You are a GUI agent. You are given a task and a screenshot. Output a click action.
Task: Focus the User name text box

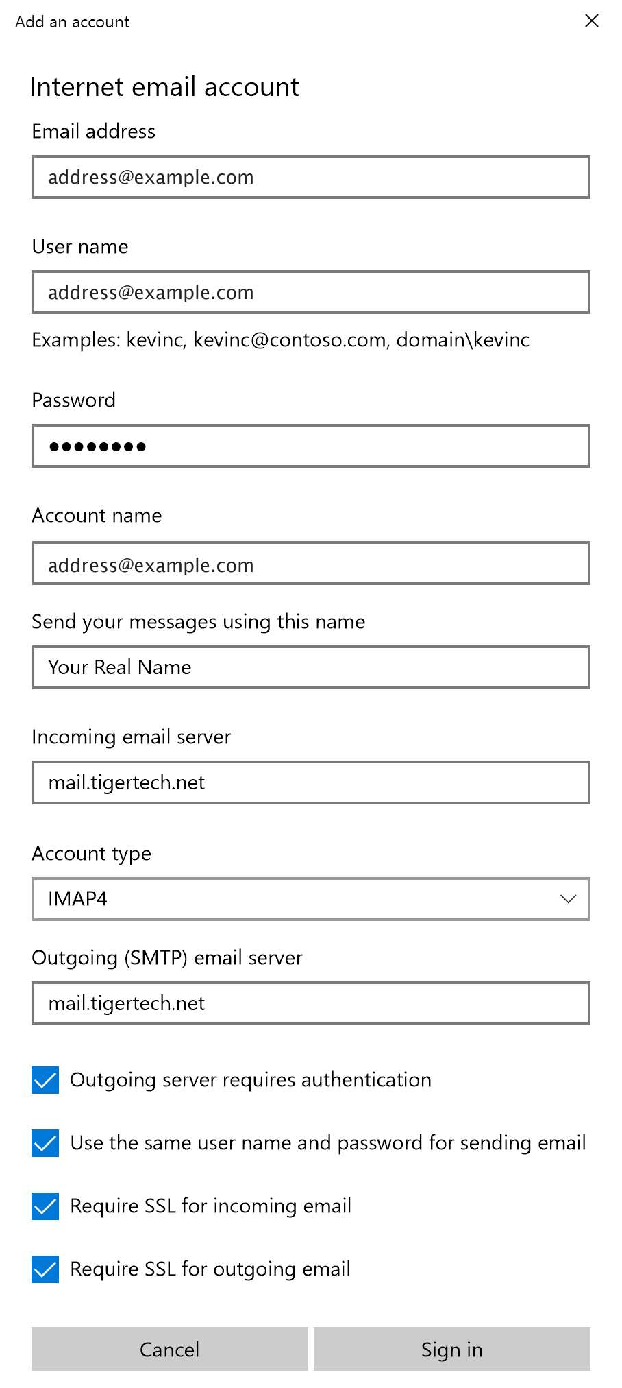click(x=310, y=292)
